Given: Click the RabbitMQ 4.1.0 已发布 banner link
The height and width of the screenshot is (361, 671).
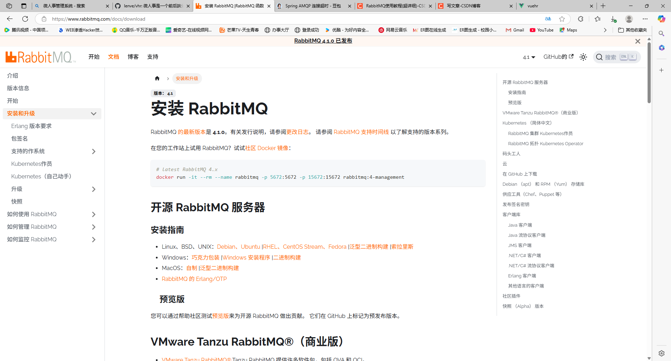Looking at the screenshot, I should coord(323,41).
